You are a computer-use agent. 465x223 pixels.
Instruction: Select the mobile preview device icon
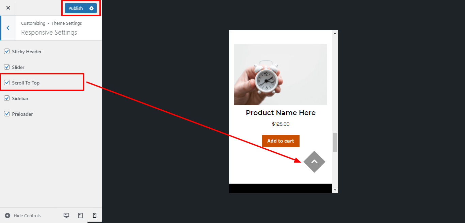pos(95,216)
